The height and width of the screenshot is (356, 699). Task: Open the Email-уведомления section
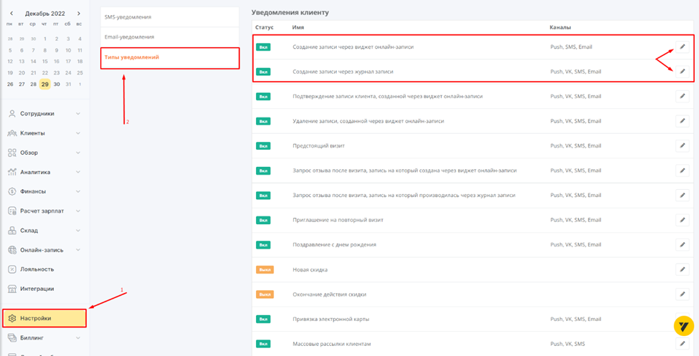[x=129, y=37]
